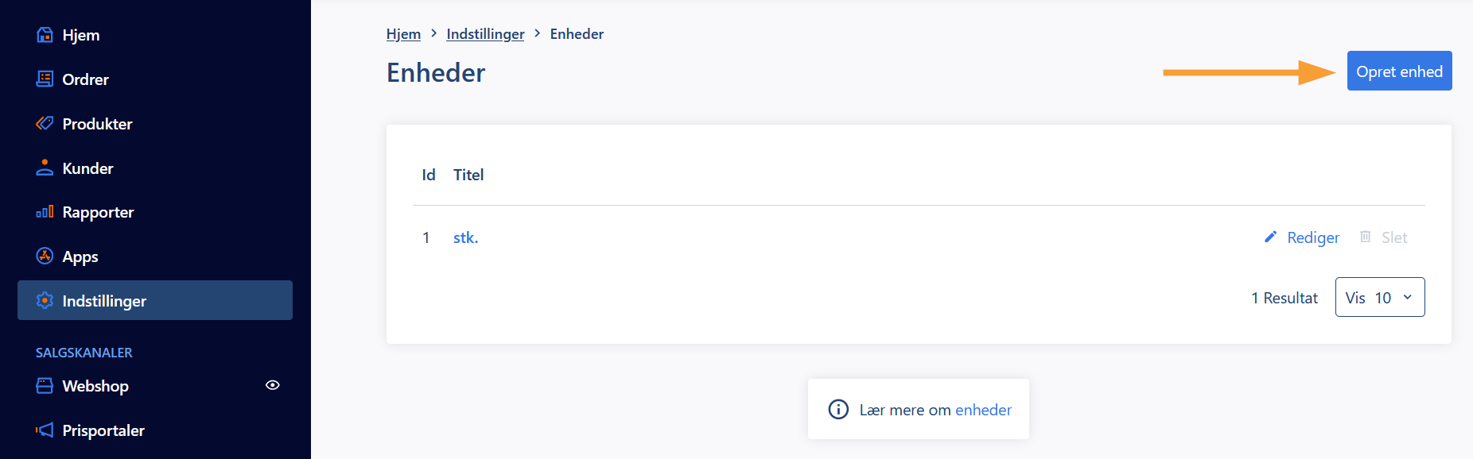
Task: Click the Indstillinger gear icon
Action: [x=45, y=300]
